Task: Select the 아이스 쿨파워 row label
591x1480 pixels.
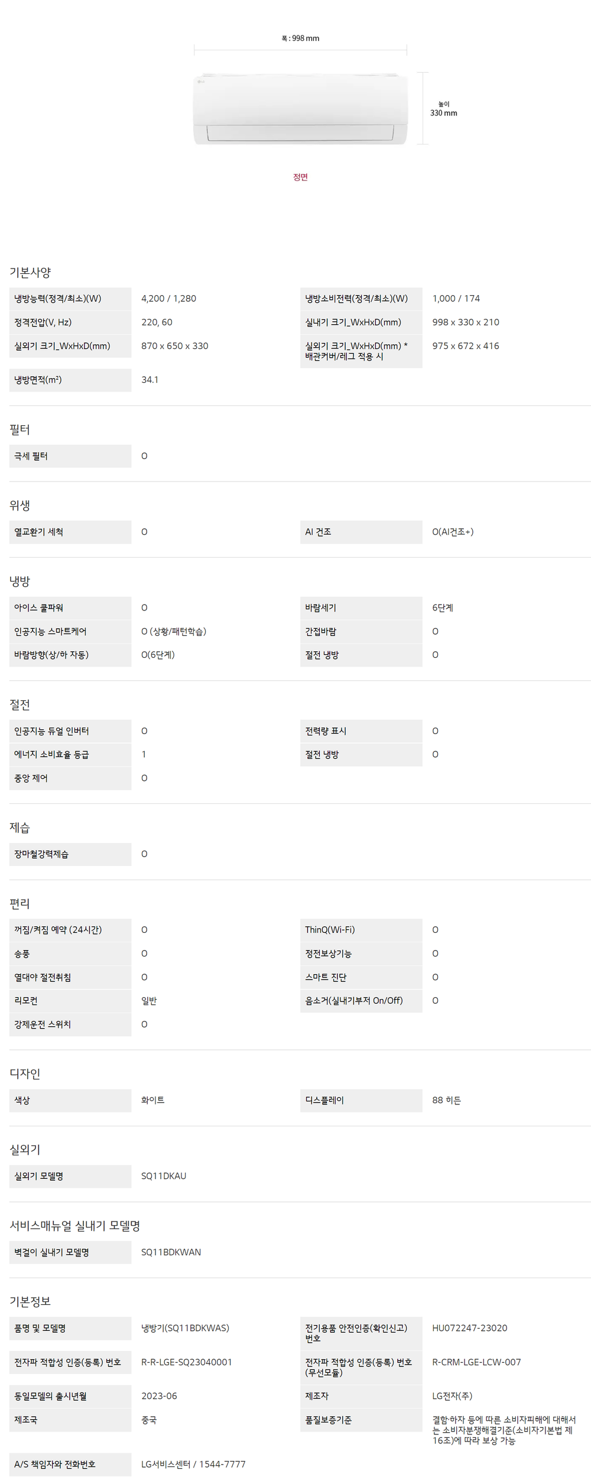Action: point(39,607)
